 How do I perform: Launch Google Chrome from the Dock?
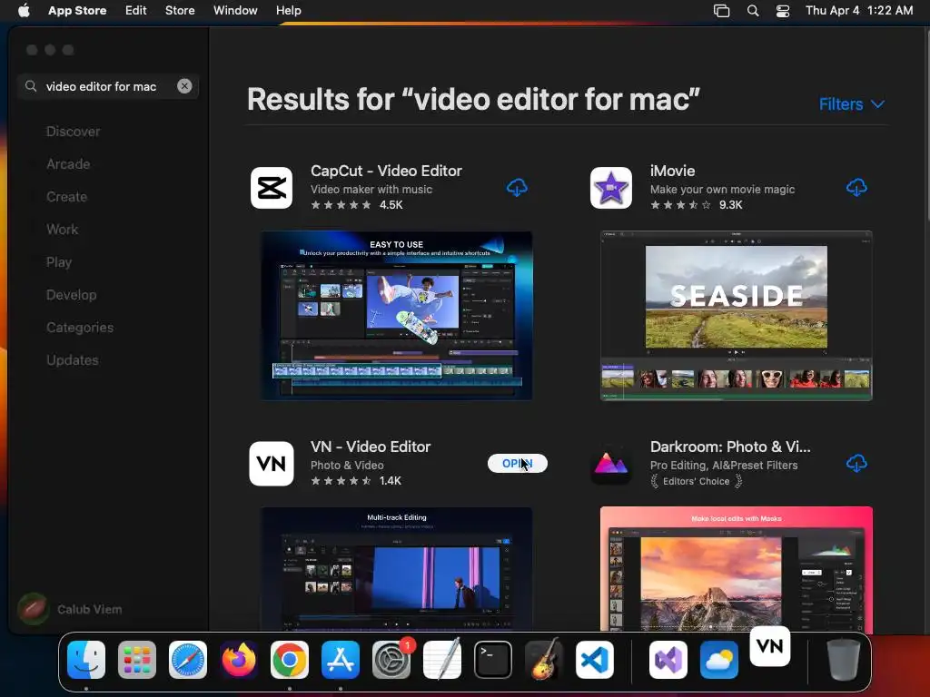point(290,660)
